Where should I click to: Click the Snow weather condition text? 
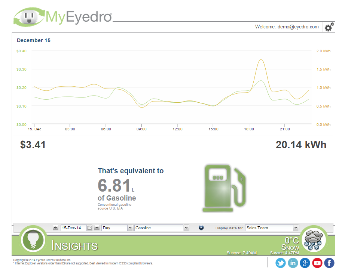click(290, 248)
